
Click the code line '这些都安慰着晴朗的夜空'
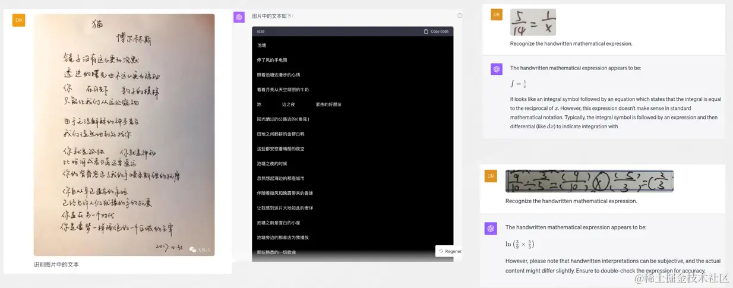click(280, 149)
